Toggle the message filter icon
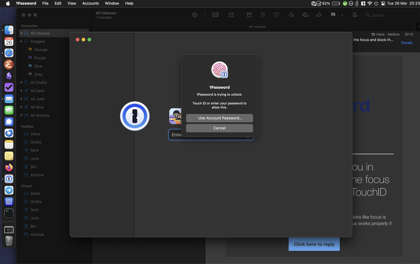This screenshot has width=420, height=264. click(x=195, y=15)
